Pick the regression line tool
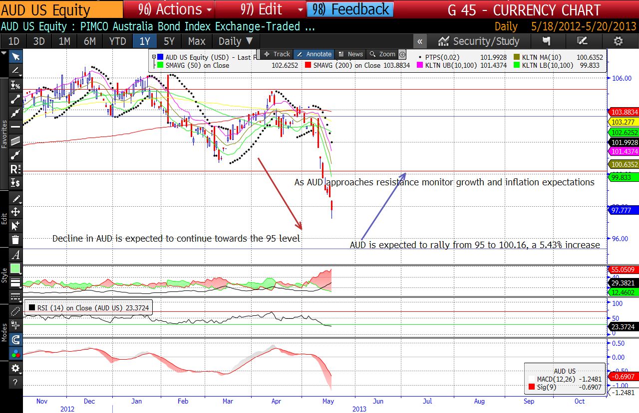Viewport: 639px width, 413px height. [x=15, y=154]
